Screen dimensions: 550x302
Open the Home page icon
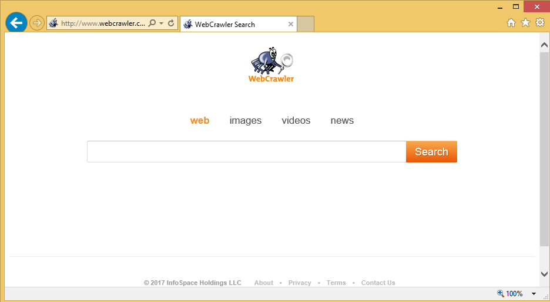click(x=511, y=23)
